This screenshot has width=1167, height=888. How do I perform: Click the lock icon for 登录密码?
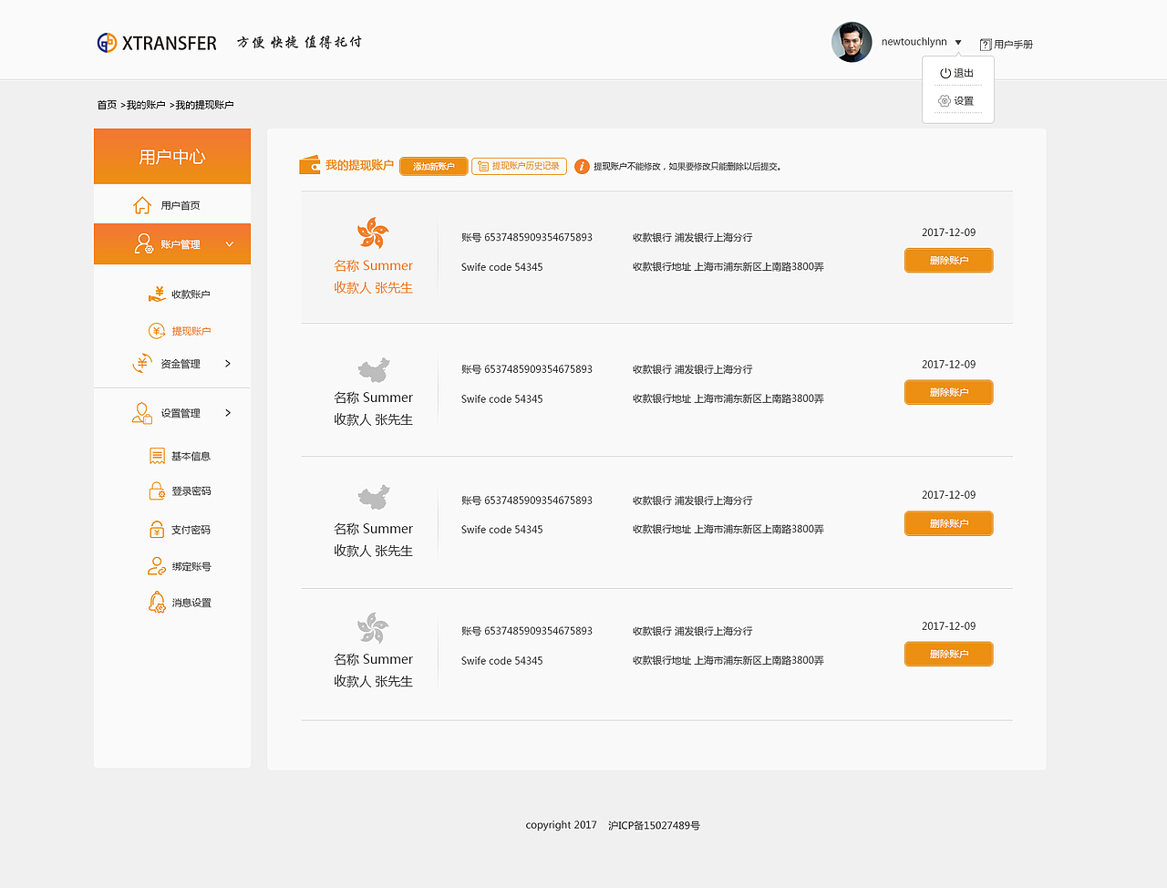157,491
